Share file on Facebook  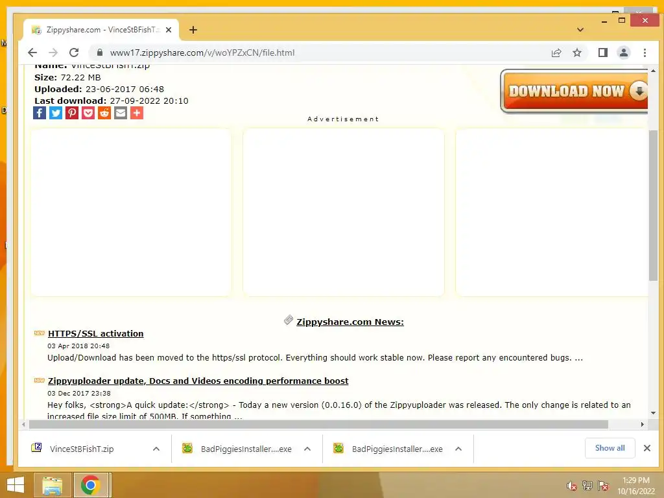(x=40, y=113)
